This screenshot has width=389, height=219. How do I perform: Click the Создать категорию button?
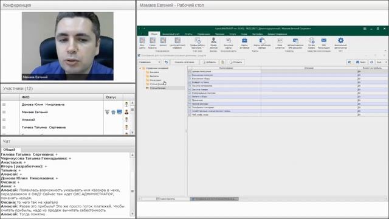(x=184, y=62)
